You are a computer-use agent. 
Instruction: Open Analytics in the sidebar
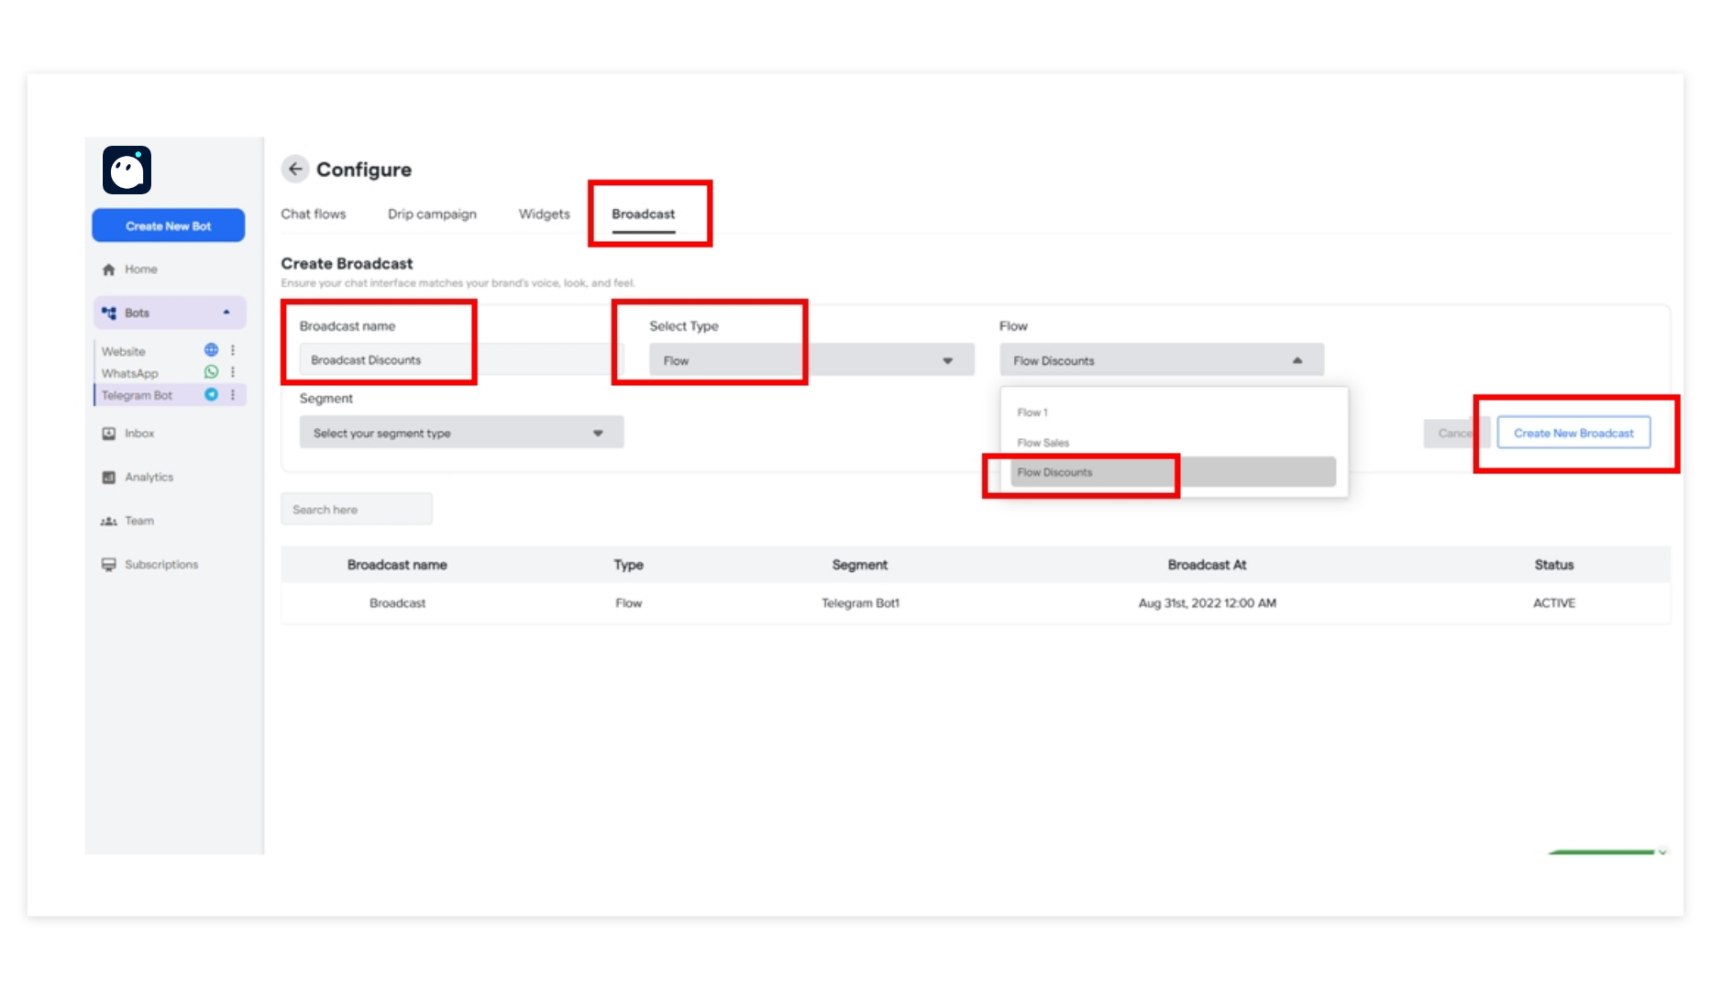coord(149,478)
